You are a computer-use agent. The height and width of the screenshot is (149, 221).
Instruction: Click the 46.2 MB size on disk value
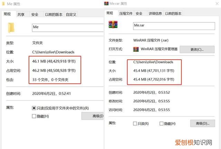(54, 70)
